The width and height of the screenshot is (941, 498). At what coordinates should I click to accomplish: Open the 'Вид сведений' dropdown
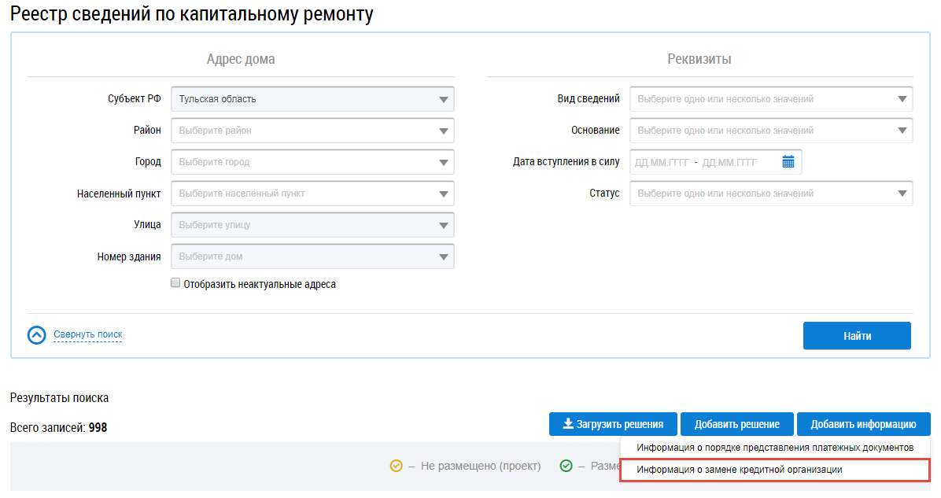771,99
